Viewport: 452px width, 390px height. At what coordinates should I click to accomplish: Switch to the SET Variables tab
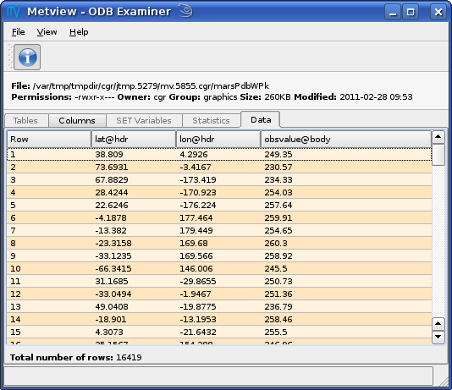144,120
